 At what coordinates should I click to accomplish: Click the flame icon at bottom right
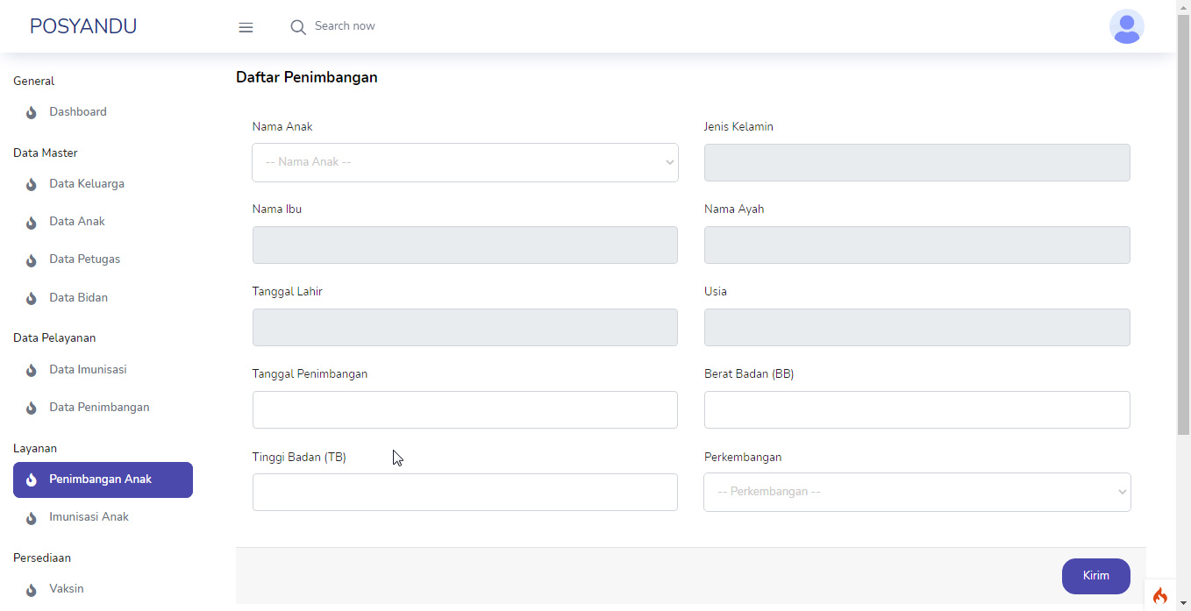click(x=1161, y=594)
